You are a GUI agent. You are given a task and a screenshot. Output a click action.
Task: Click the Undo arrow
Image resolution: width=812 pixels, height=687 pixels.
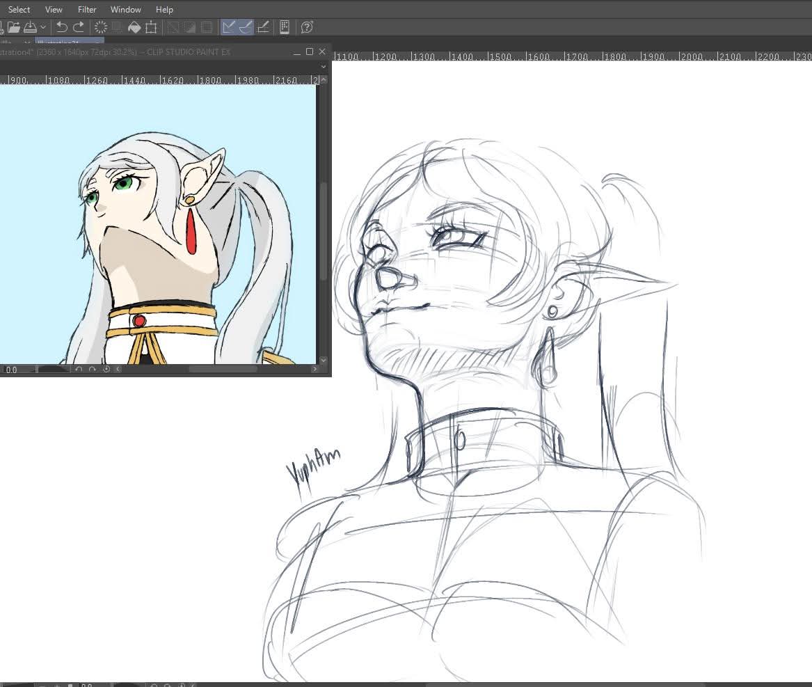pos(62,27)
